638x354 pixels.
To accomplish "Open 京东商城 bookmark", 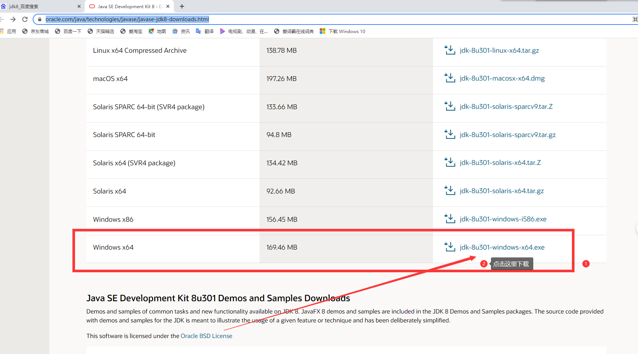I will click(36, 32).
